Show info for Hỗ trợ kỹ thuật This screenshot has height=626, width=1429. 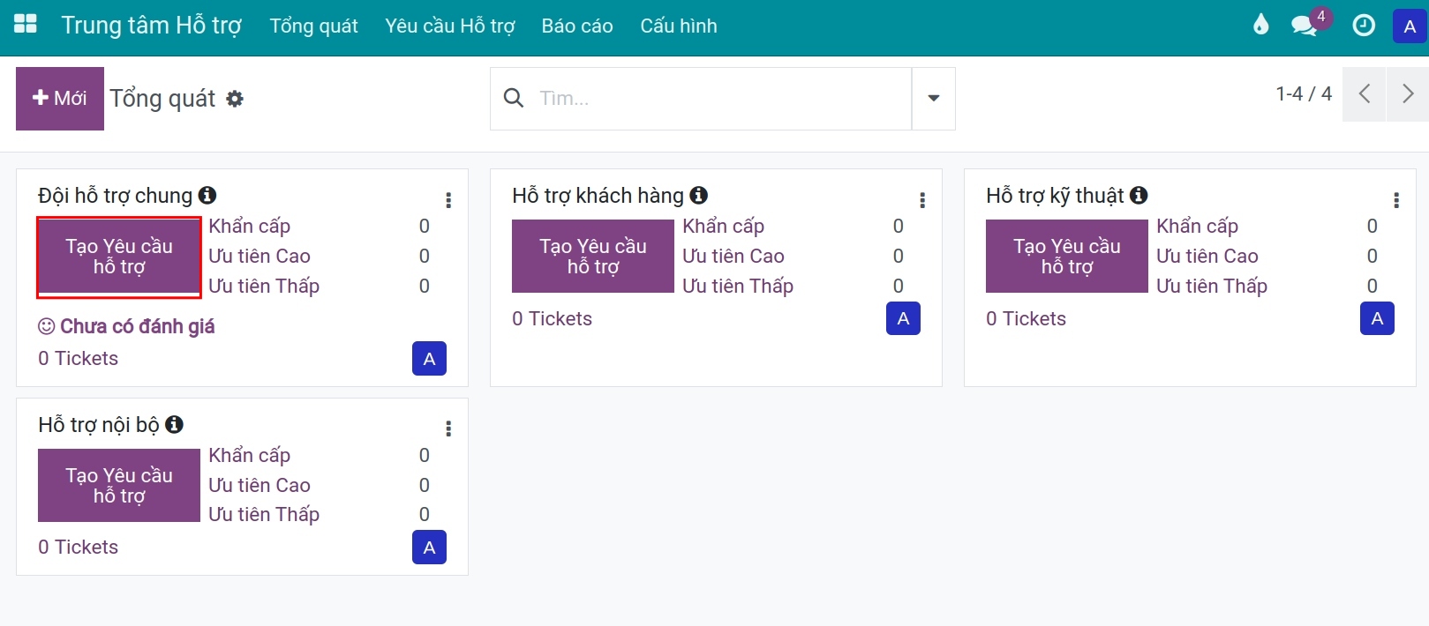pyautogui.click(x=1139, y=195)
